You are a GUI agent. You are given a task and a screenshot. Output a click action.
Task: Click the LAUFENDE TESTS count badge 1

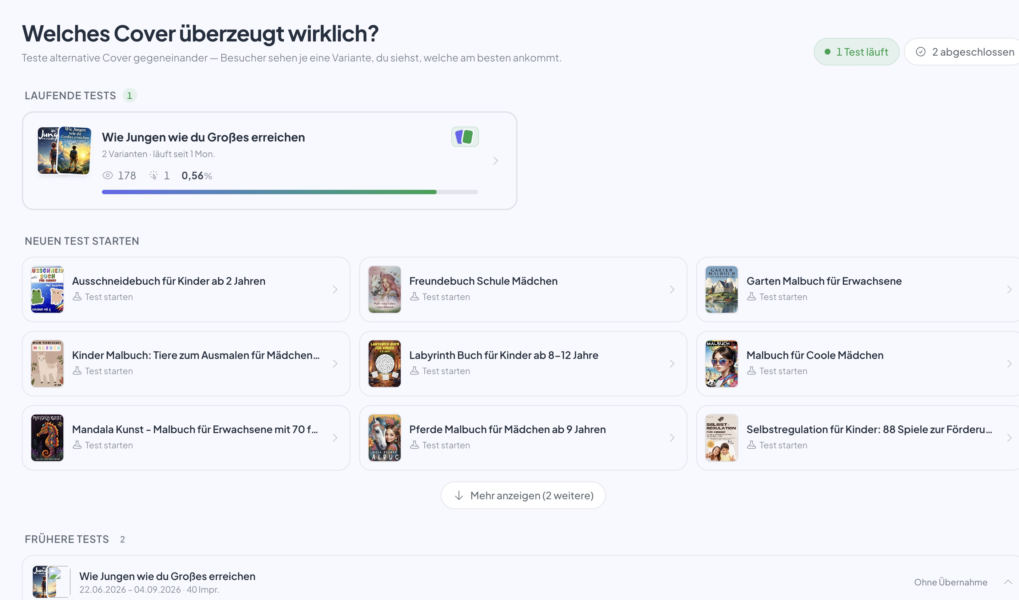[130, 96]
